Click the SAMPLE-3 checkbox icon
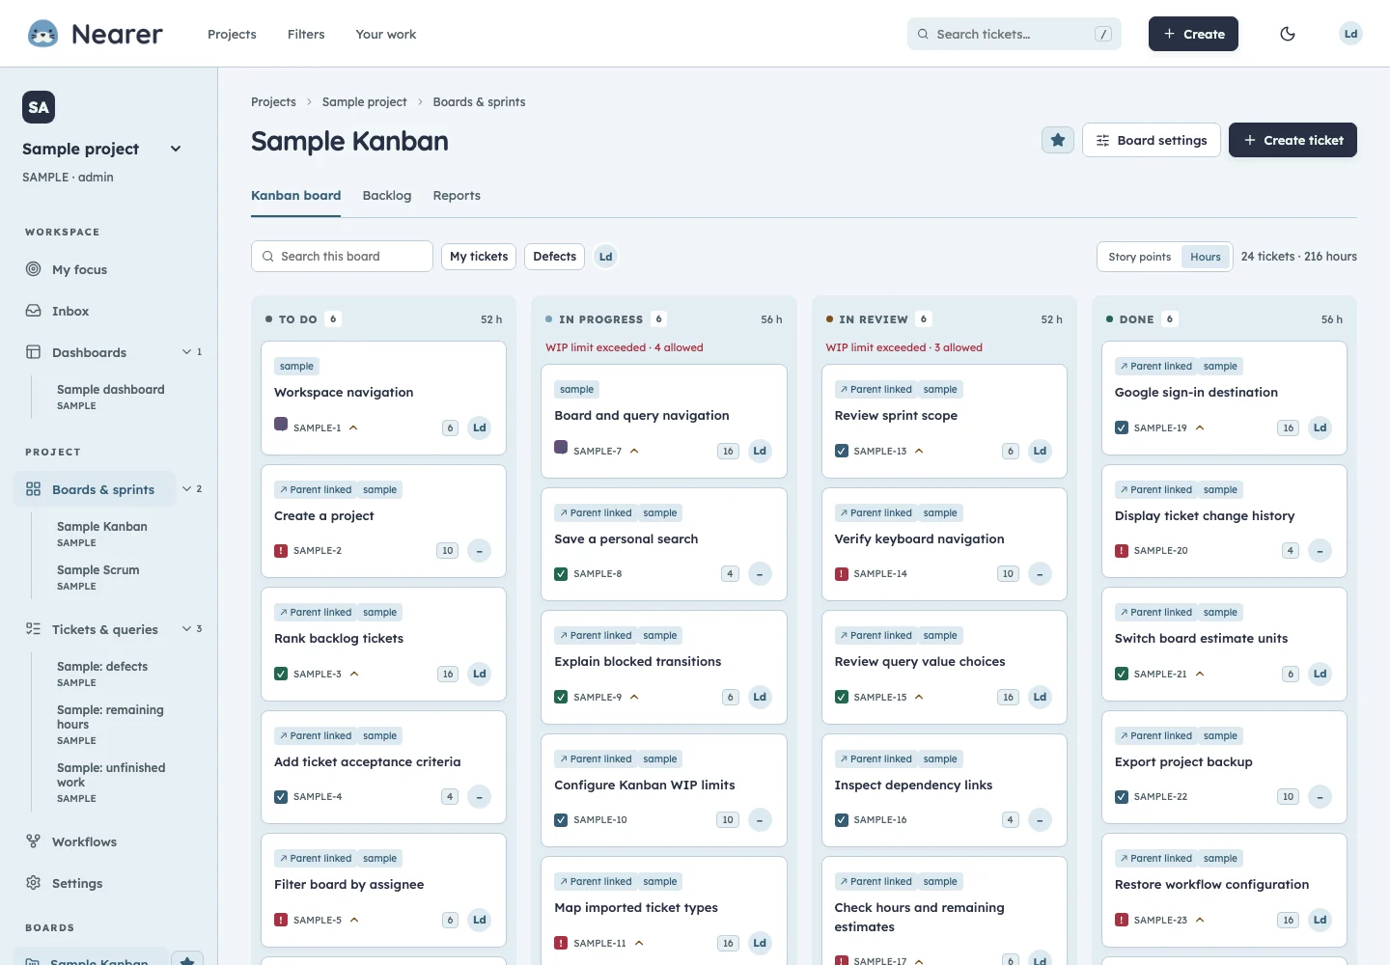Image resolution: width=1390 pixels, height=965 pixels. click(x=281, y=674)
